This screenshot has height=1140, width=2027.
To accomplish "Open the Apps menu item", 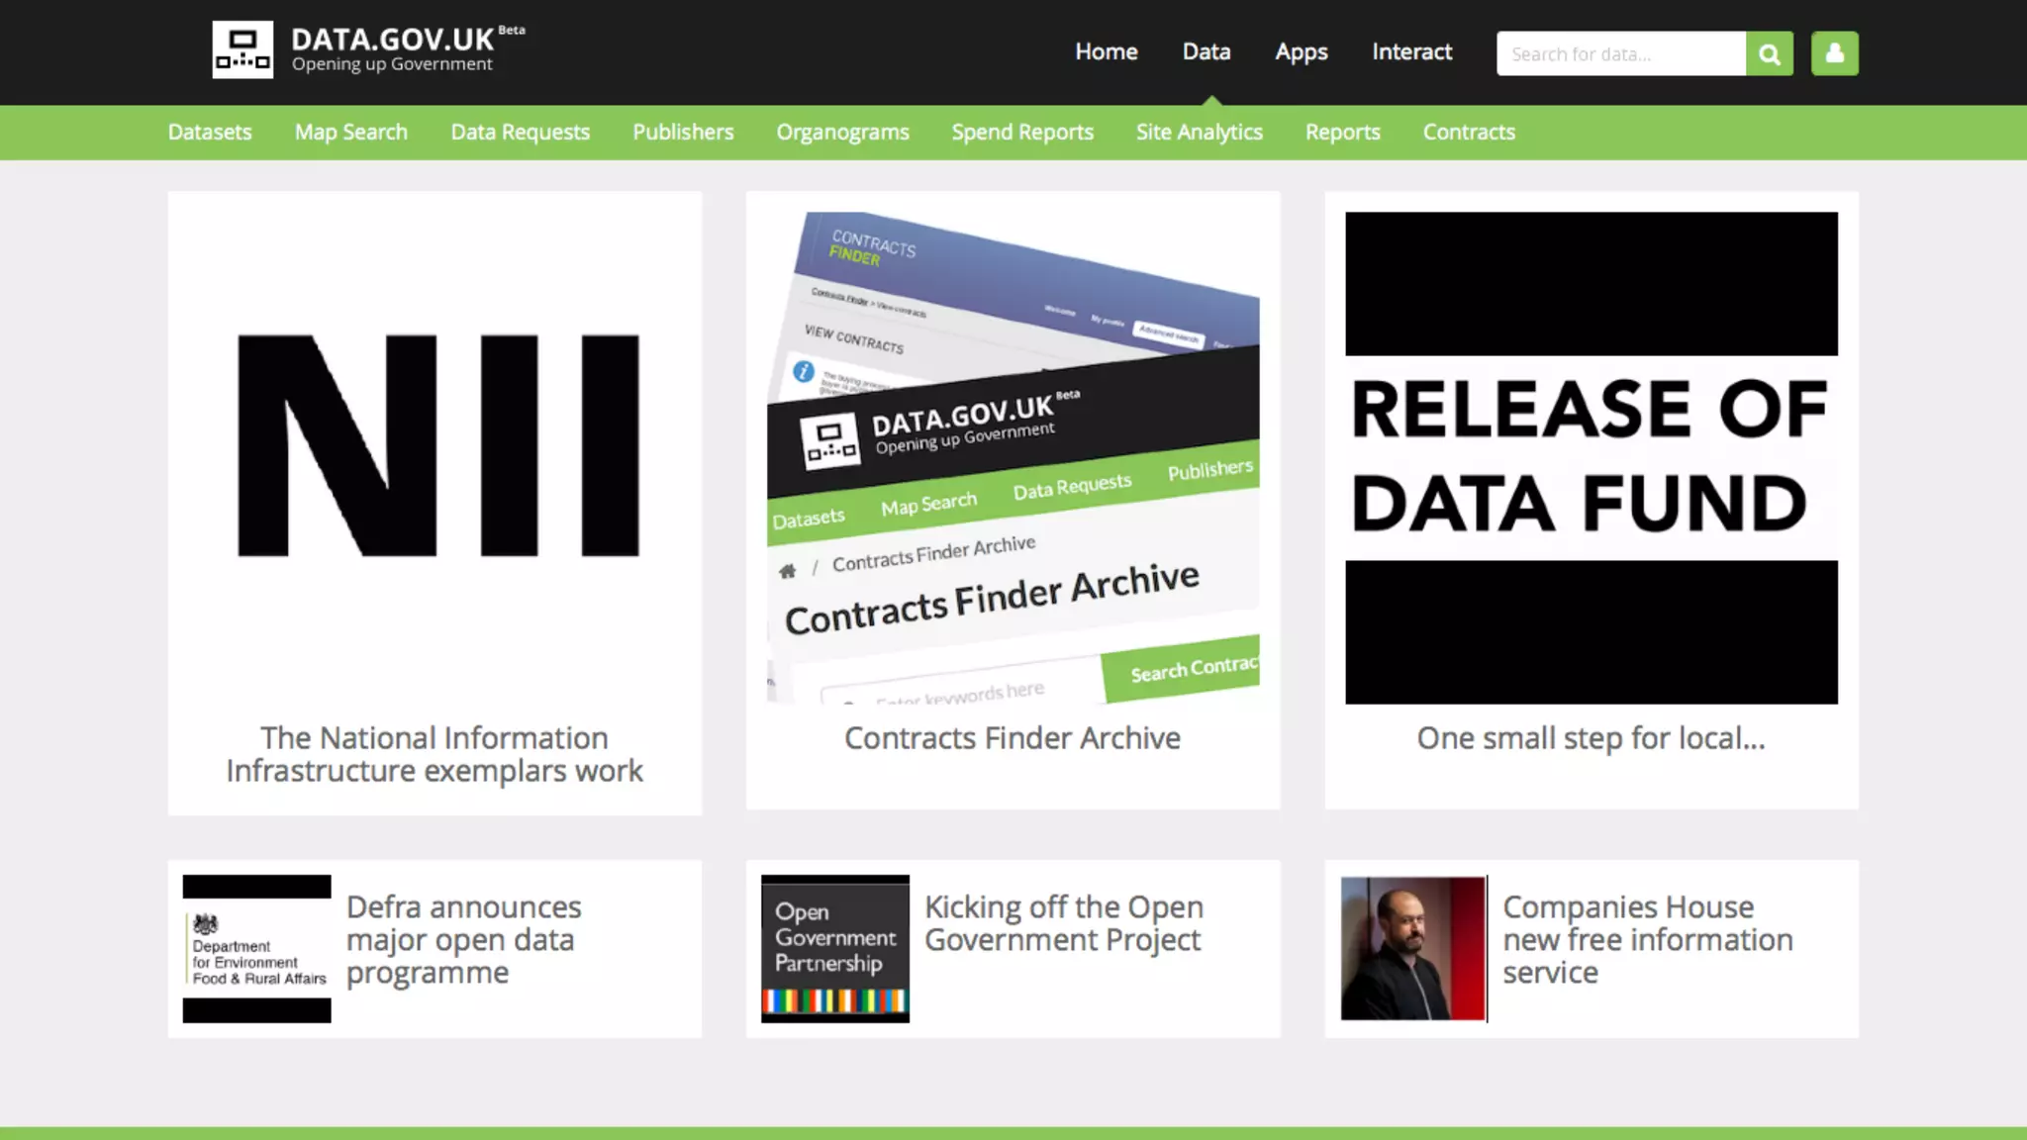I will click(x=1301, y=51).
